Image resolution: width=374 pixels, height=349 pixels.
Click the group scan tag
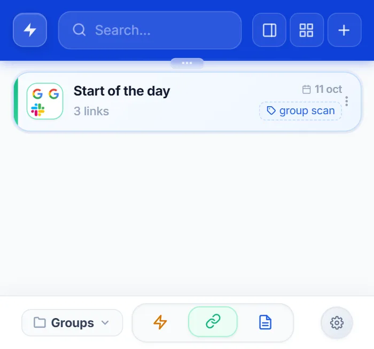(300, 111)
